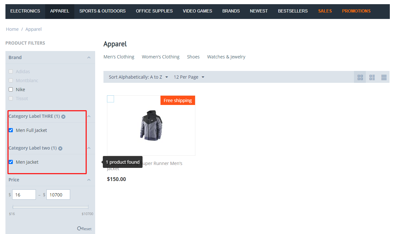The image size is (402, 234).
Task: Uncheck the Men Jacket filter
Action: tap(11, 162)
